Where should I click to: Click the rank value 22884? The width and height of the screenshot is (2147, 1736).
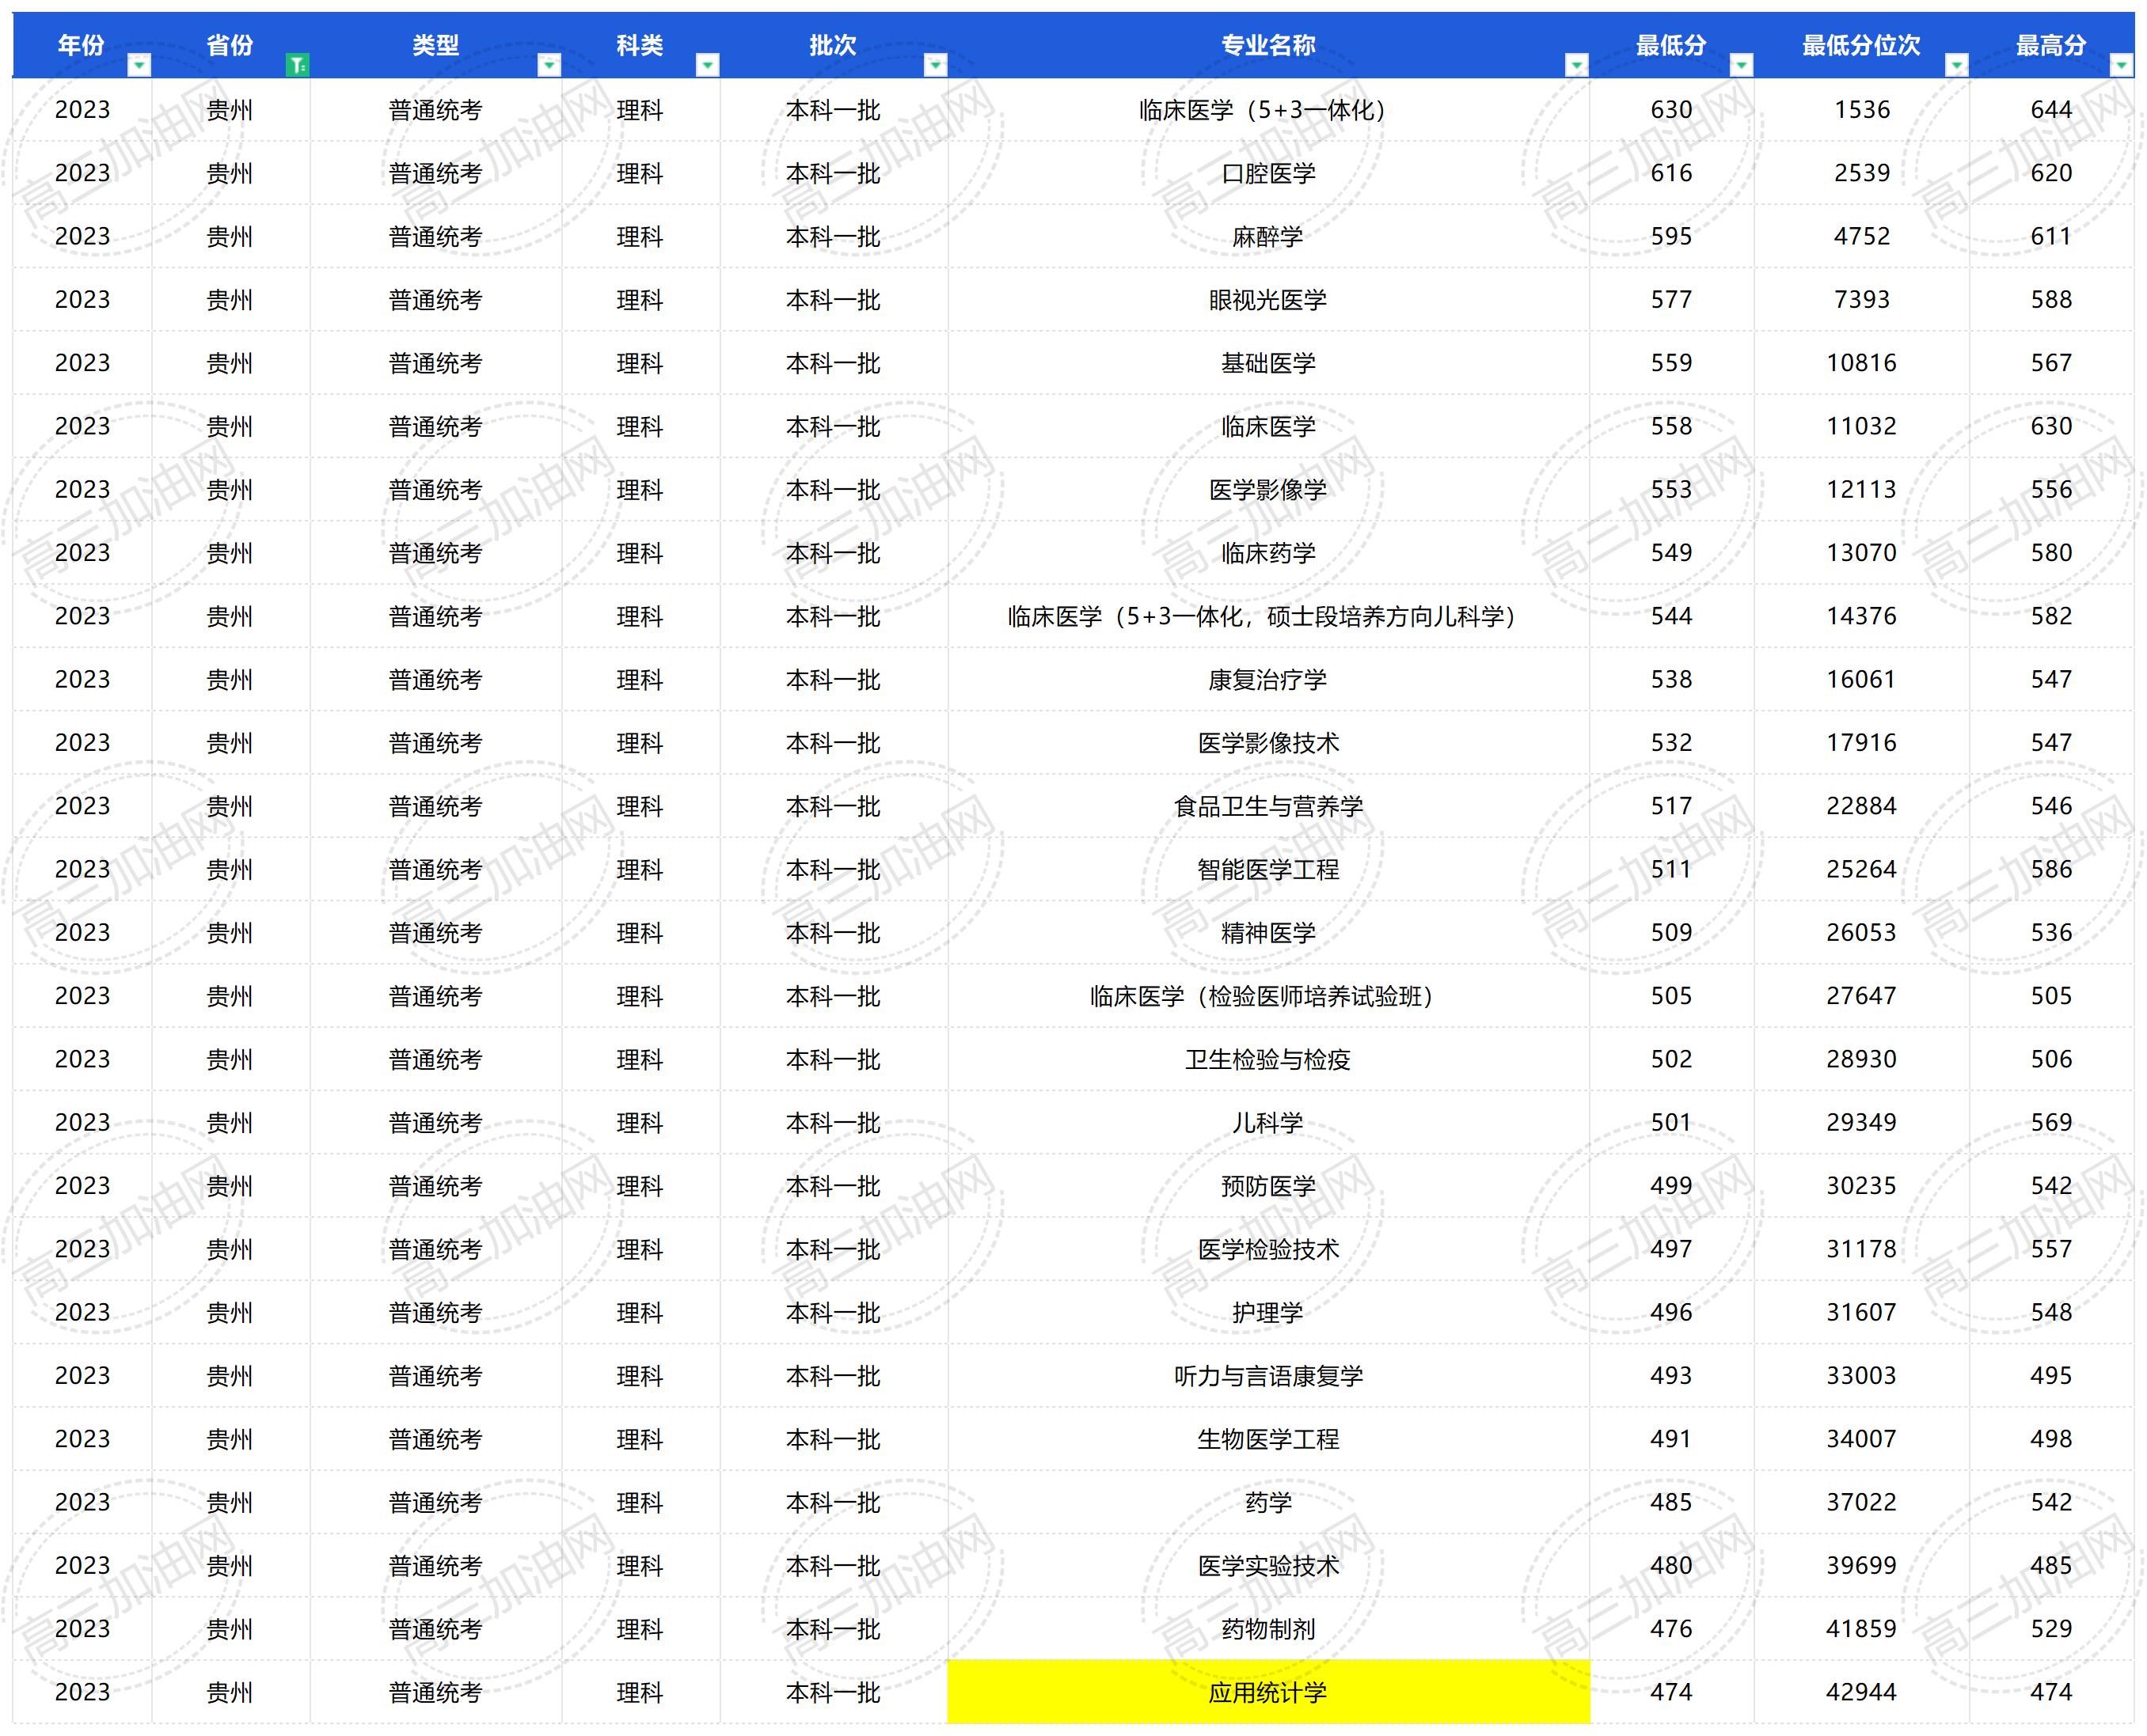point(1862,806)
